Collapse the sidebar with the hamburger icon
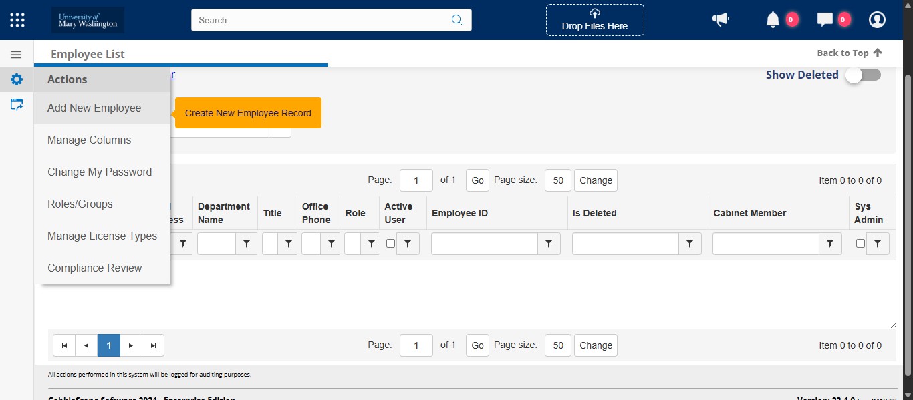The image size is (913, 400). pos(16,53)
